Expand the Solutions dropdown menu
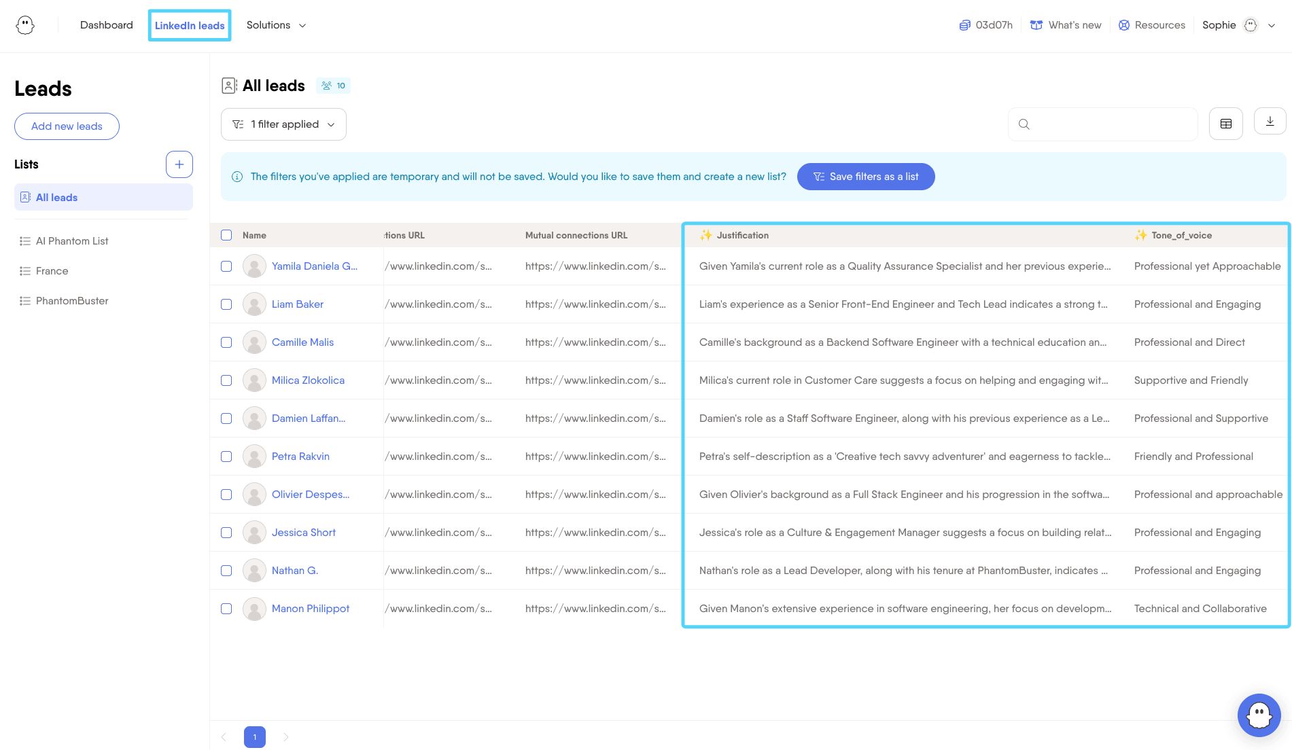Viewport: 1292px width, 750px height. pos(276,25)
